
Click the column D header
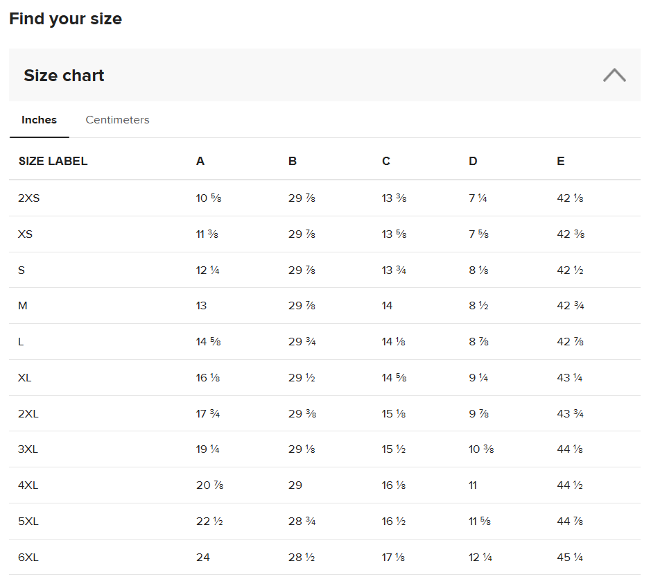473,162
